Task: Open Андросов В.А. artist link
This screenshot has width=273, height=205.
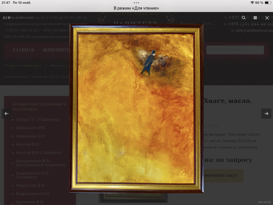Action: tap(30, 185)
